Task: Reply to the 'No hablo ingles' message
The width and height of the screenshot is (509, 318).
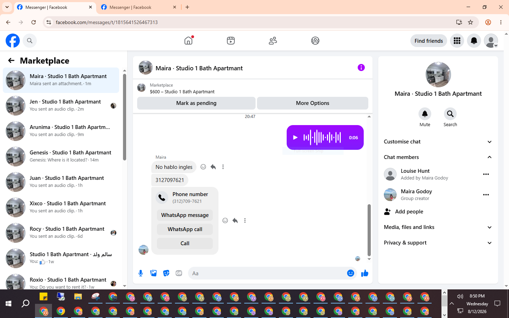Action: coord(213,167)
